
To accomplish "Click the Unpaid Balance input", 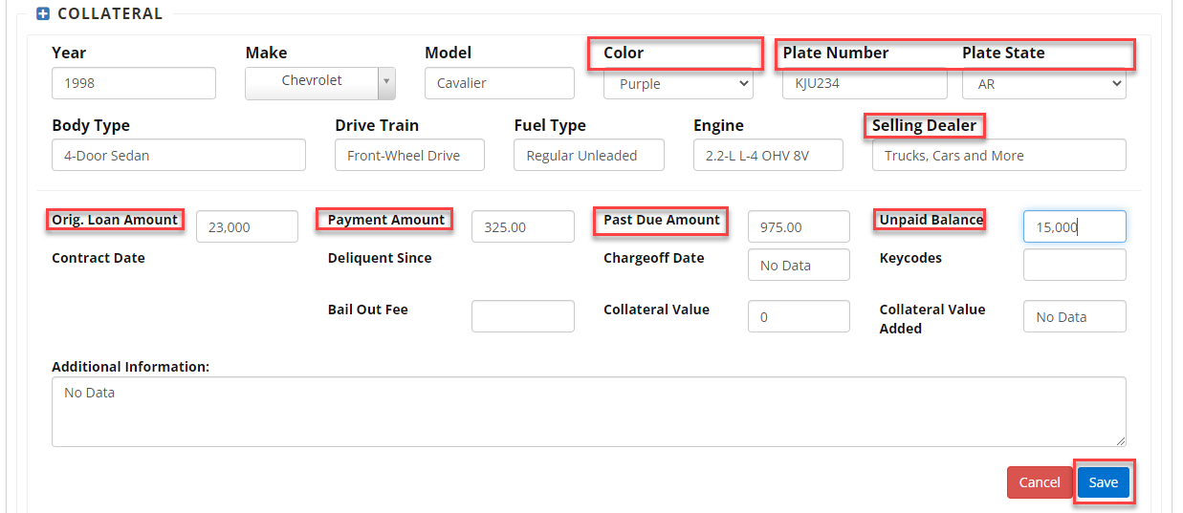I will (x=1074, y=227).
